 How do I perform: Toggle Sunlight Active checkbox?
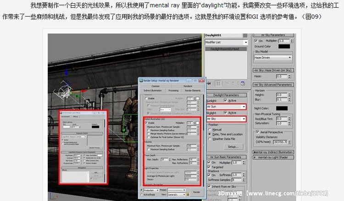[x=225, y=100]
